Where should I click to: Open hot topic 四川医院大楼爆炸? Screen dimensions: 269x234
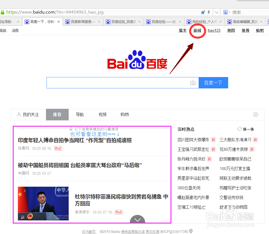click(x=193, y=140)
